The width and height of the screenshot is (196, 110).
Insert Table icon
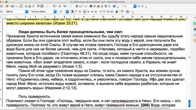[x=81, y=6]
